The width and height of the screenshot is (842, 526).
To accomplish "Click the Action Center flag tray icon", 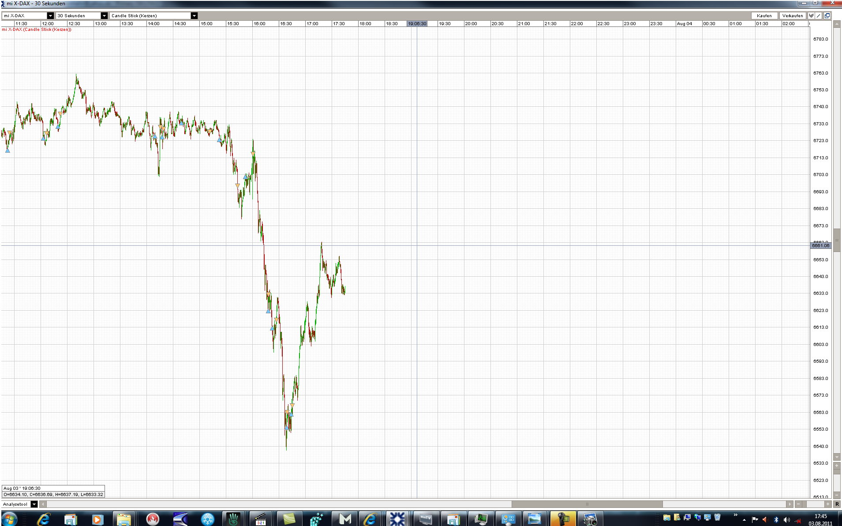I will [755, 520].
